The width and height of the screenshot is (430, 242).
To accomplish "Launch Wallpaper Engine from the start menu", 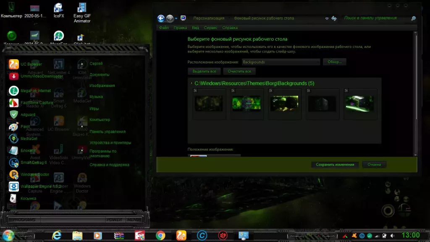I will 35,186.
